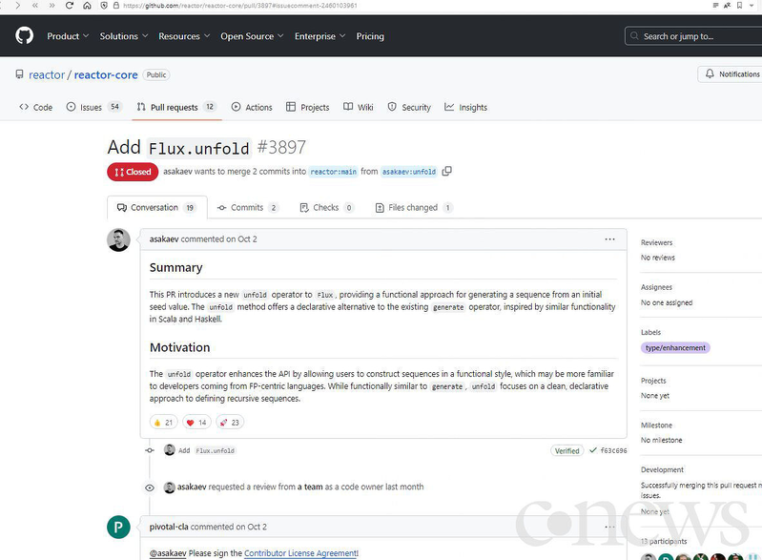Copy branch name with copy icon
The image size is (762, 560).
pos(446,171)
